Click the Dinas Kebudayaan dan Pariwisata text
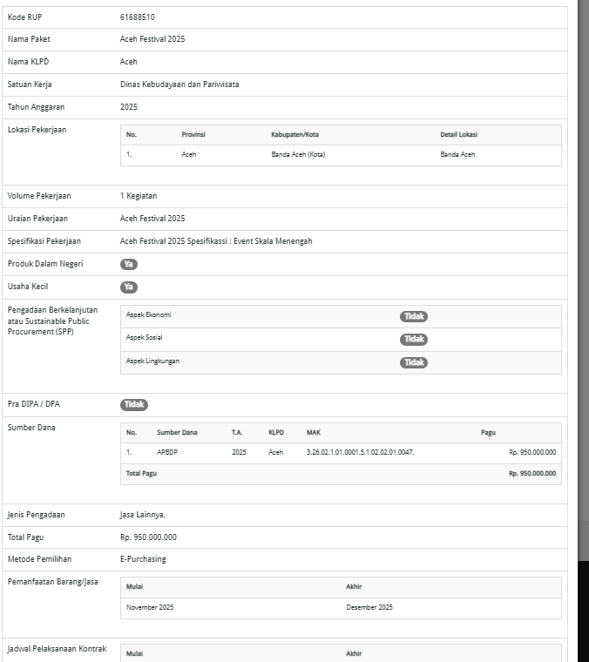 (x=179, y=84)
